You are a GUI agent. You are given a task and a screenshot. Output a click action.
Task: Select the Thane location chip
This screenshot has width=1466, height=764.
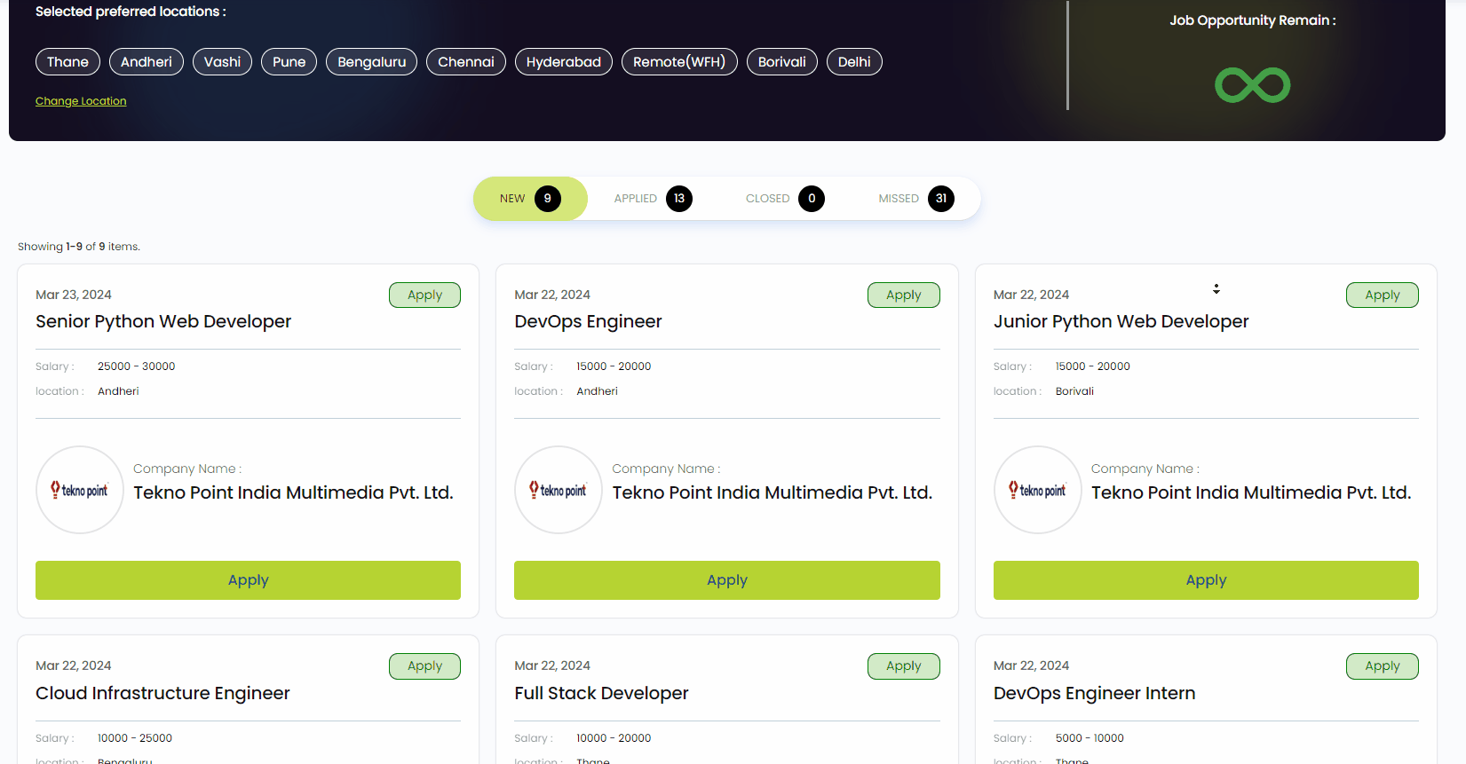click(67, 62)
